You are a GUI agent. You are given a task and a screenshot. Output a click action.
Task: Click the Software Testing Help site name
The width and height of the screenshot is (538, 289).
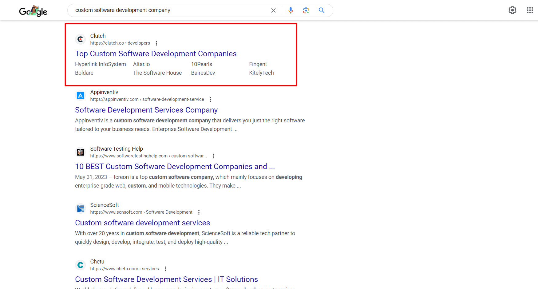click(117, 149)
